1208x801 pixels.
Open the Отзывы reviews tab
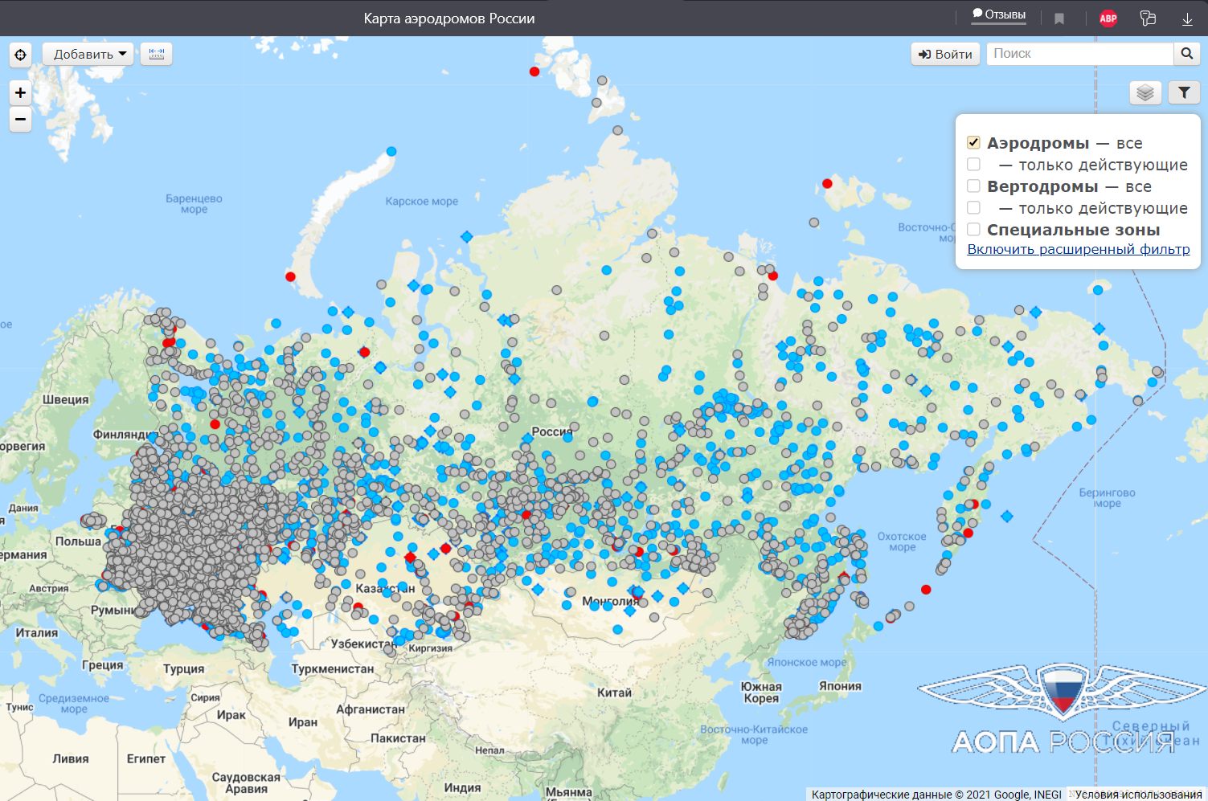tap(999, 15)
